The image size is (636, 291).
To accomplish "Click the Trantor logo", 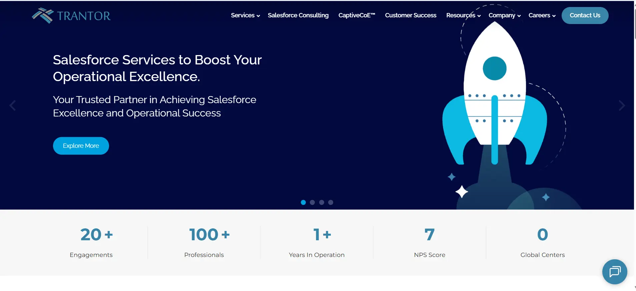I will point(71,16).
